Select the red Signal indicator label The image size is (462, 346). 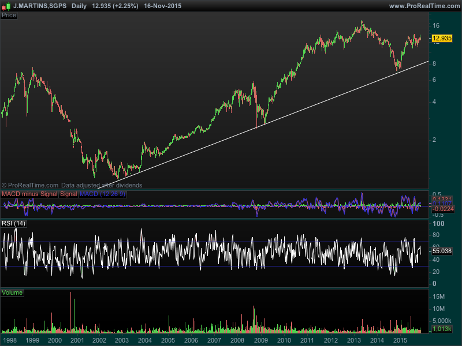(68, 194)
